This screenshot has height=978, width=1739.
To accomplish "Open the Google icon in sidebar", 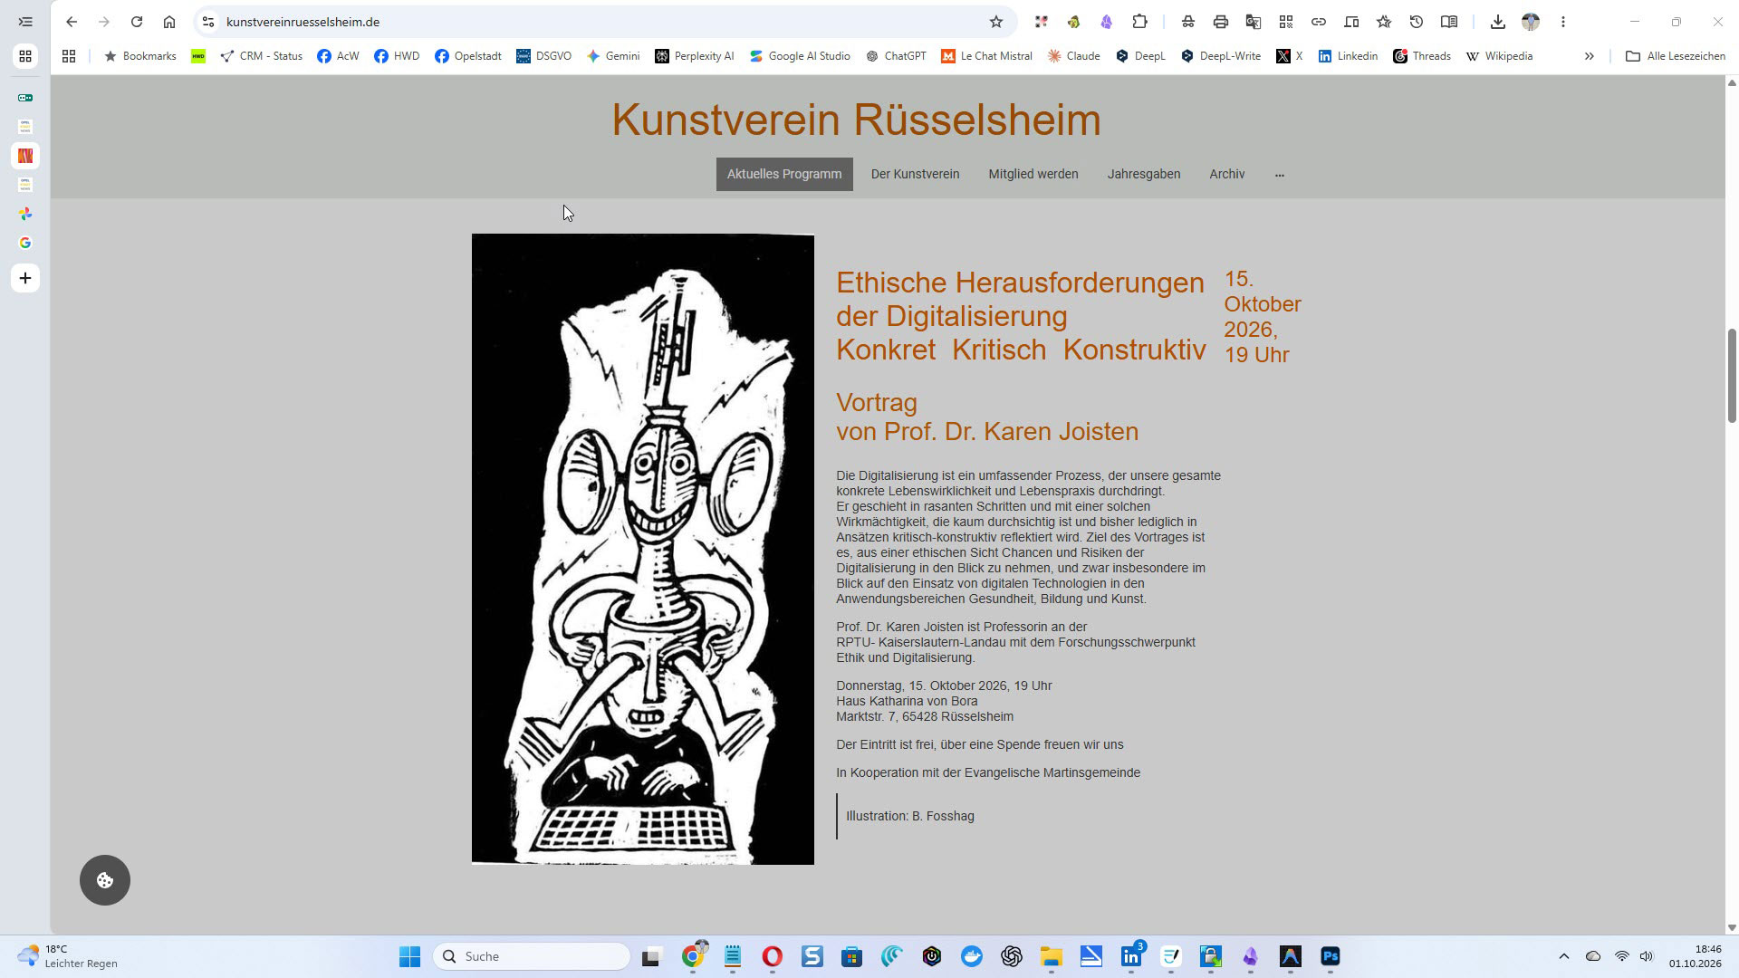I will (x=25, y=243).
